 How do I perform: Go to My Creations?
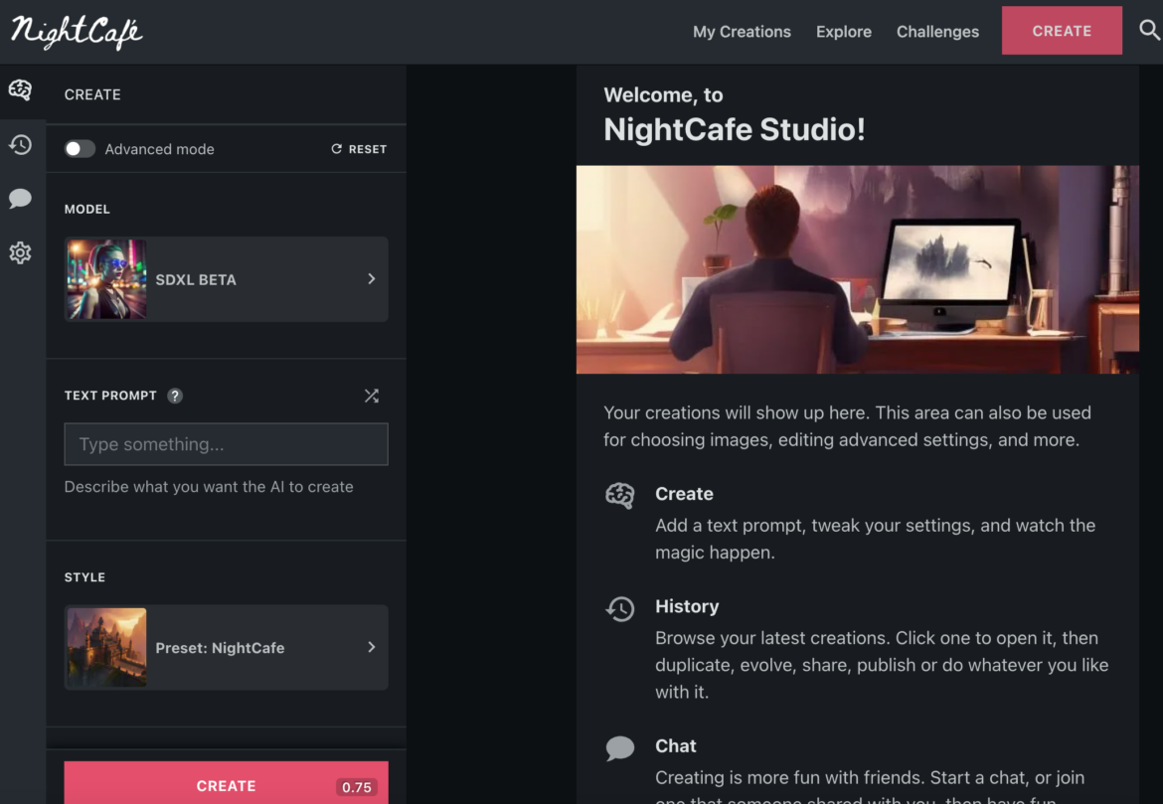pos(742,32)
